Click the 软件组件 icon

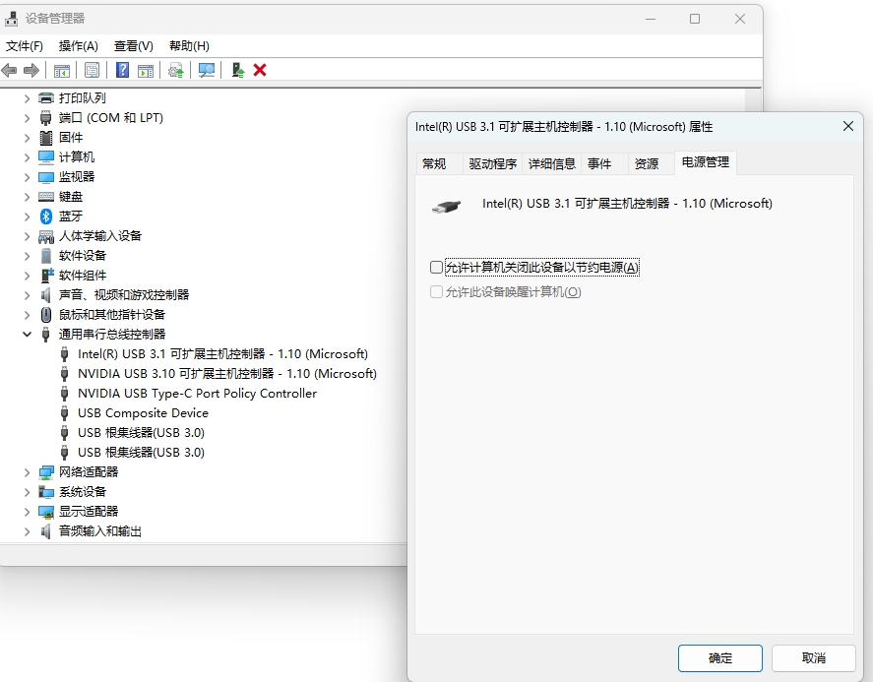click(x=47, y=276)
